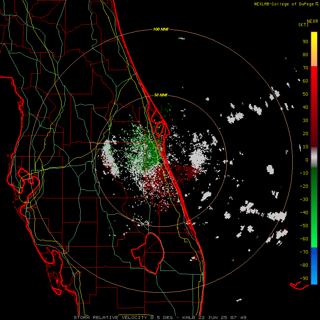Image resolution: width=320 pixels, height=320 pixels.
Task: Click the STORM RELATIVE VELOCITY caption text
Action: 110,318
